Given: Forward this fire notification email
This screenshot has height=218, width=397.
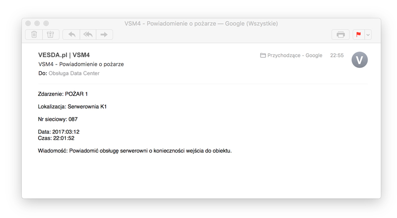Looking at the screenshot, I should [104, 34].
